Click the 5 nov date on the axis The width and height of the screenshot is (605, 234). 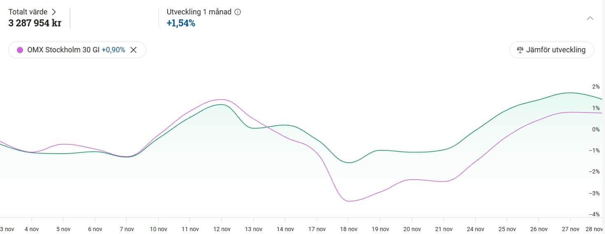point(63,229)
